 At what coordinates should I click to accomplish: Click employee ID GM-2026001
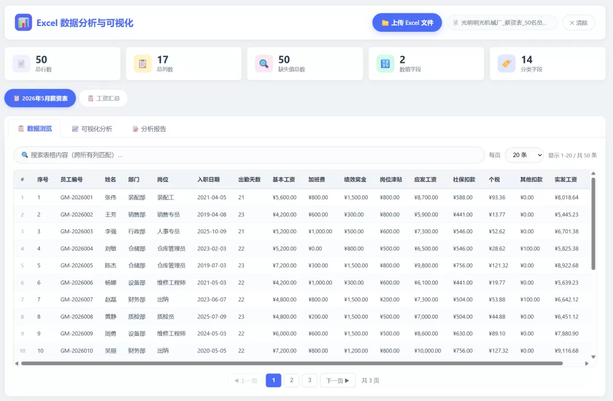coord(77,197)
